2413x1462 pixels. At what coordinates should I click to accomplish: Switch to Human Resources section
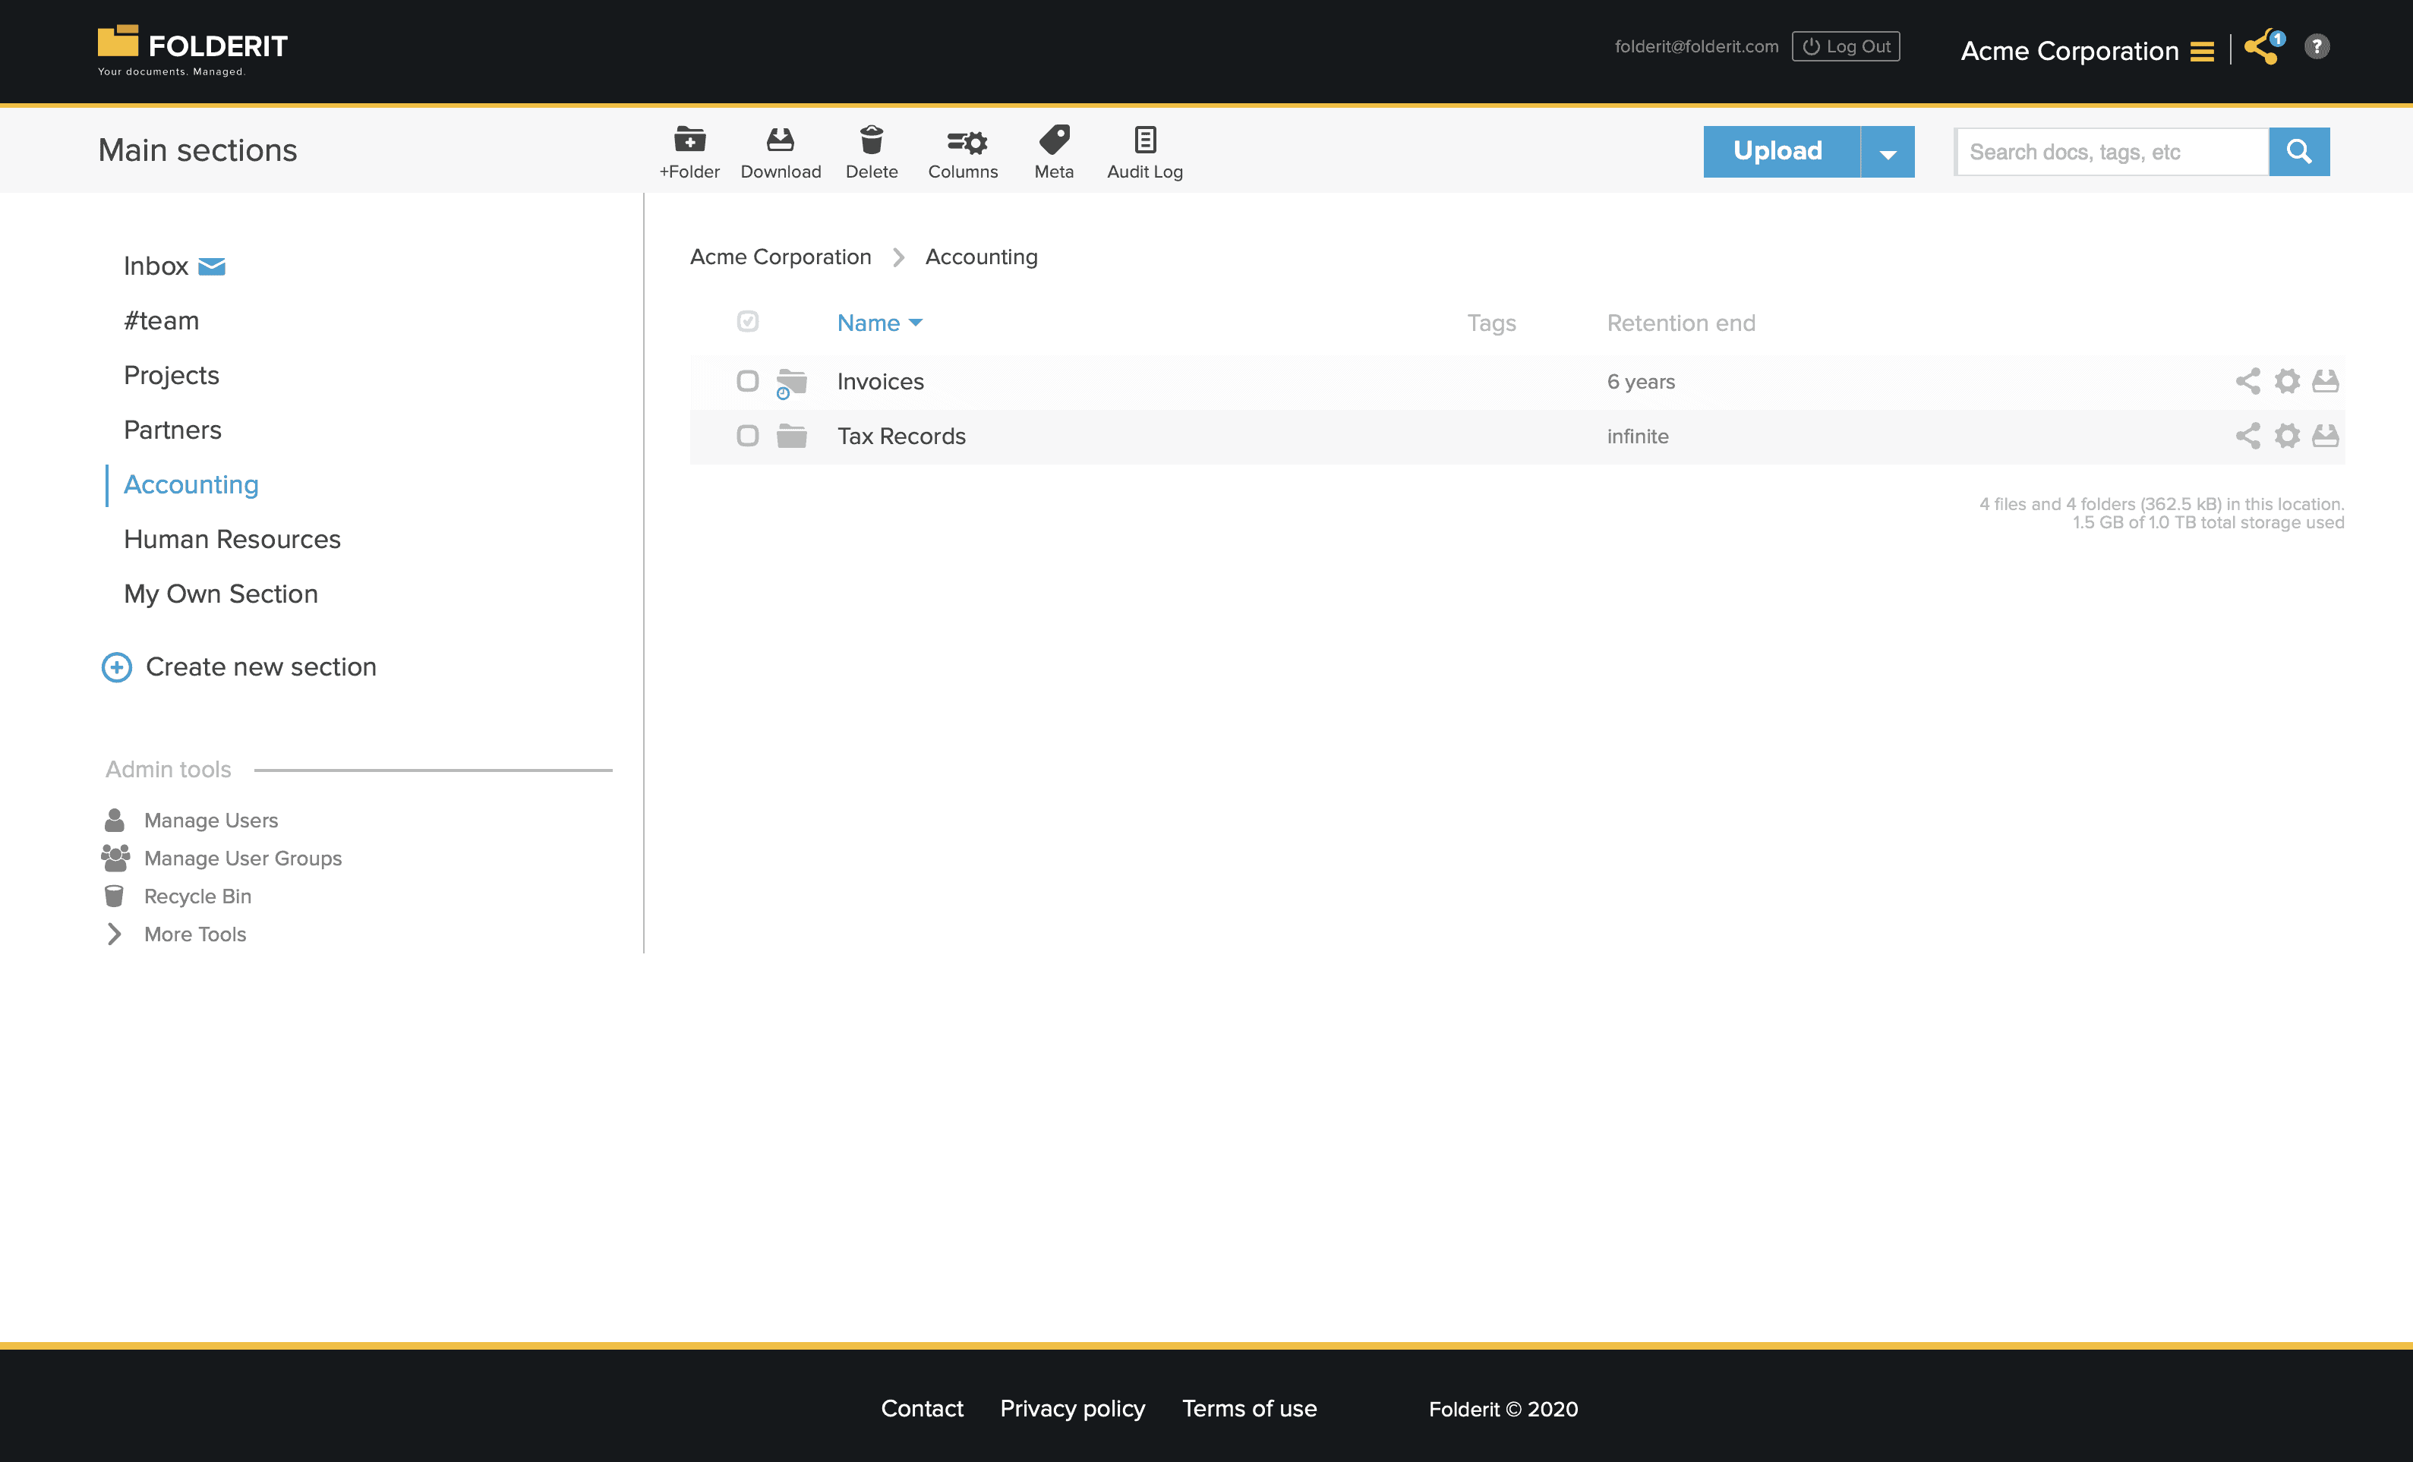coord(231,539)
